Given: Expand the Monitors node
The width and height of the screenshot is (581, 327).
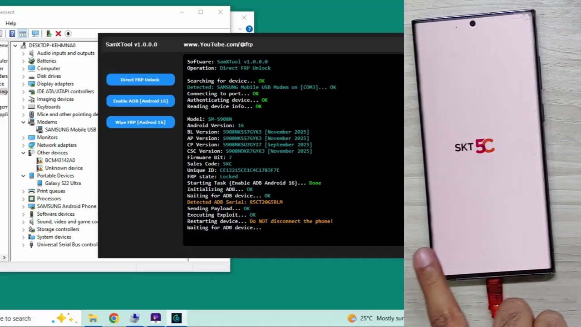Looking at the screenshot, I should (x=23, y=138).
